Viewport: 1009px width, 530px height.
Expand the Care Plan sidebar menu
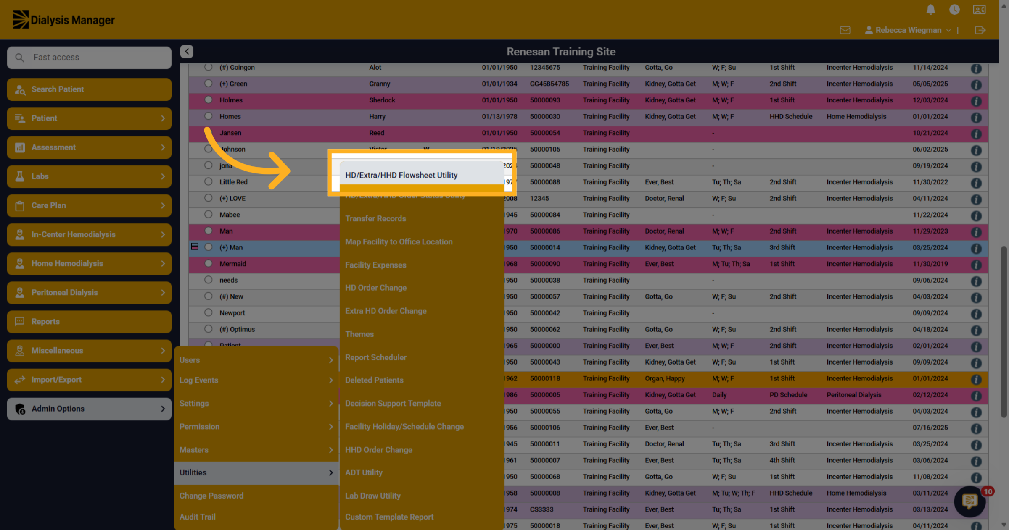[x=89, y=205]
